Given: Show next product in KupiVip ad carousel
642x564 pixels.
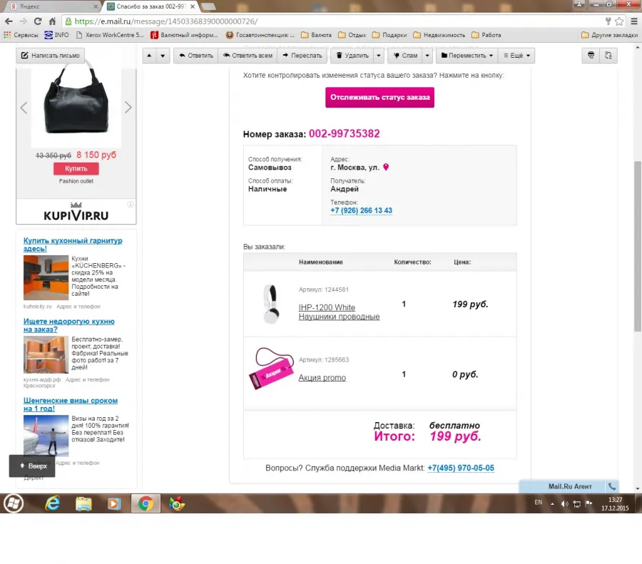Looking at the screenshot, I should (128, 108).
